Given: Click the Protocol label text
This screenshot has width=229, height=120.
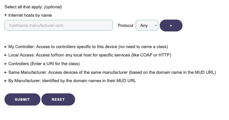Looking at the screenshot, I should coord(125,25).
